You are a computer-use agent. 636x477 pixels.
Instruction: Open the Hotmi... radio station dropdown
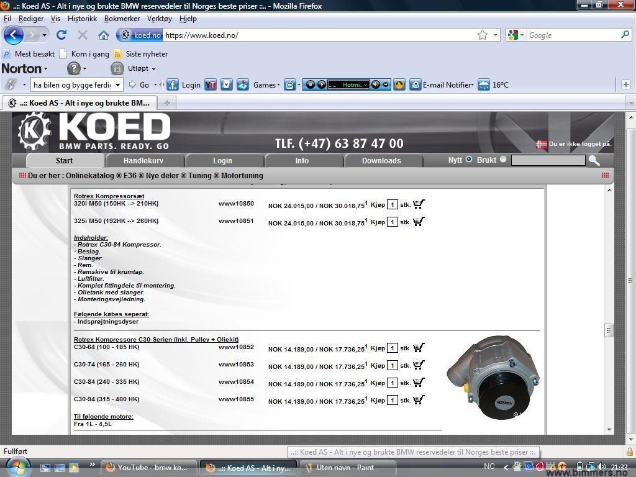click(x=365, y=84)
